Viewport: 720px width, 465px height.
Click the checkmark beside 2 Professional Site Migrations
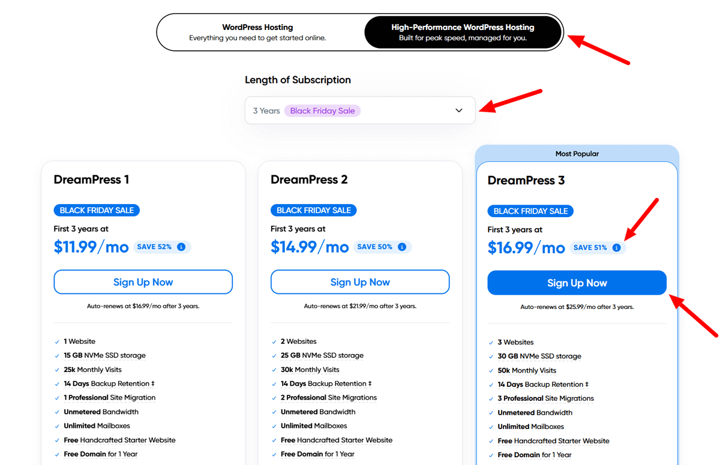(x=273, y=397)
